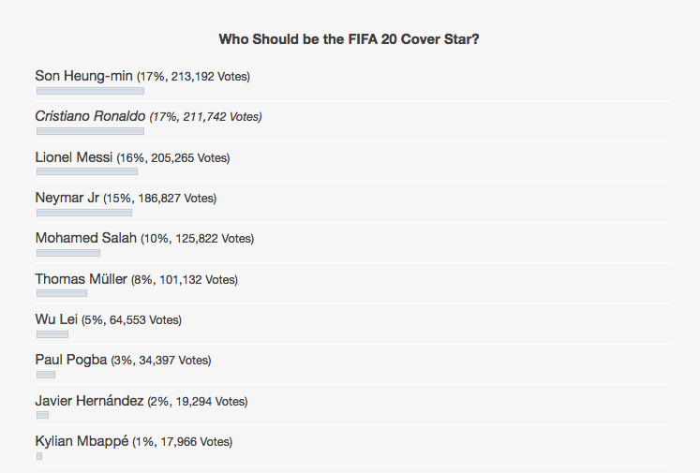Click the small bar under Paul Pogba

[x=46, y=375]
